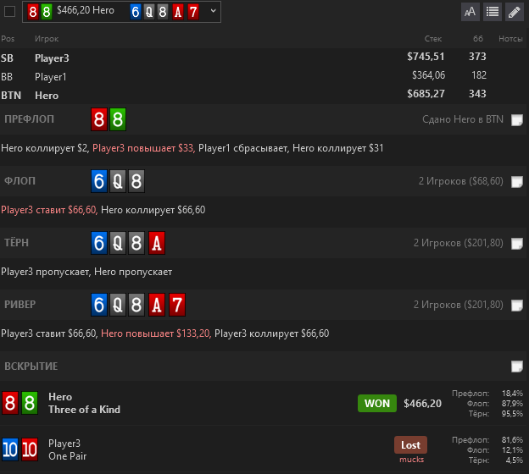
Task: Click the ПРЕФЛОП street label
Action: point(29,119)
